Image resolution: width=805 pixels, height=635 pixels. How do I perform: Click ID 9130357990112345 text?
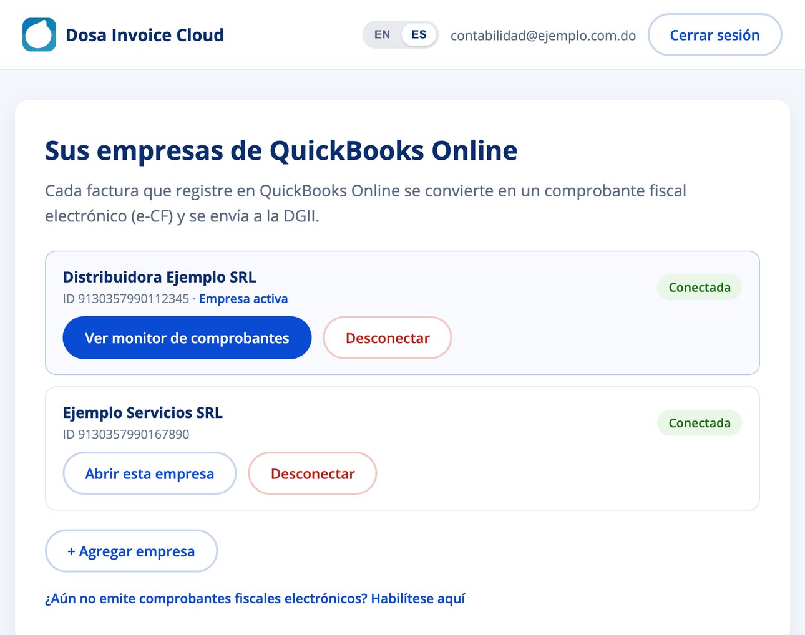[x=126, y=299]
